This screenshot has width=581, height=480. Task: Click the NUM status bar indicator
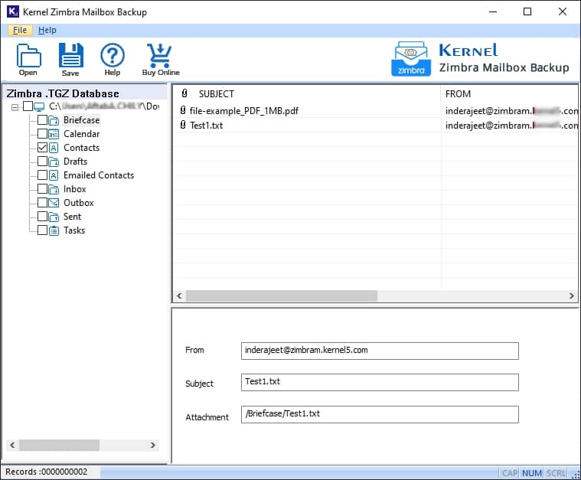(x=532, y=473)
